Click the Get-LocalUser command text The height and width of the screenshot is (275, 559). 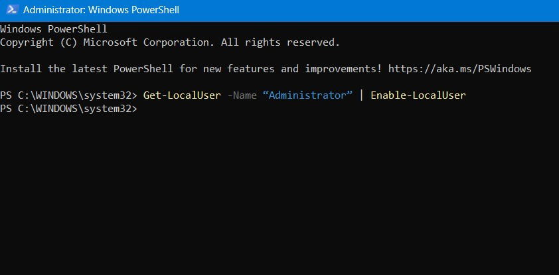(x=182, y=95)
